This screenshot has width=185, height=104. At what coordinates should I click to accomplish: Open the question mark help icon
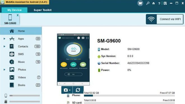[x=159, y=3]
